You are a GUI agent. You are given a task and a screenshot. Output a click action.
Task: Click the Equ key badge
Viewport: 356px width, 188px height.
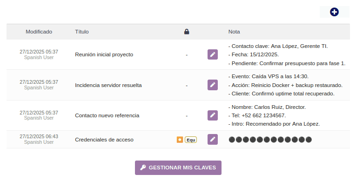pos(191,140)
